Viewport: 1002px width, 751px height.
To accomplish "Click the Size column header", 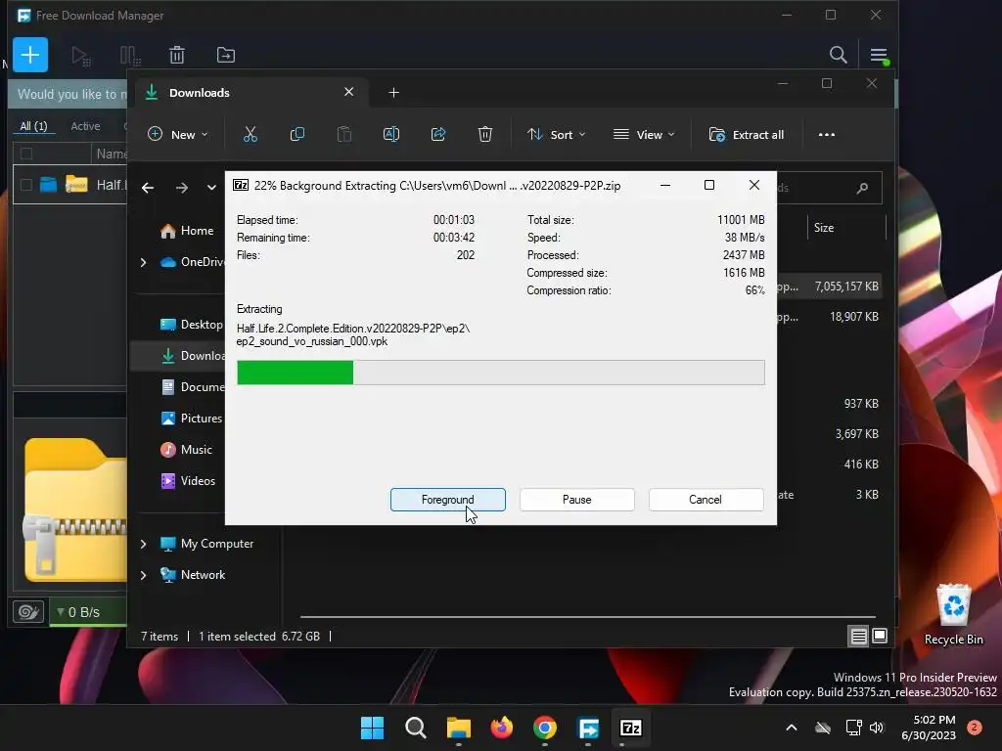I will click(x=846, y=227).
